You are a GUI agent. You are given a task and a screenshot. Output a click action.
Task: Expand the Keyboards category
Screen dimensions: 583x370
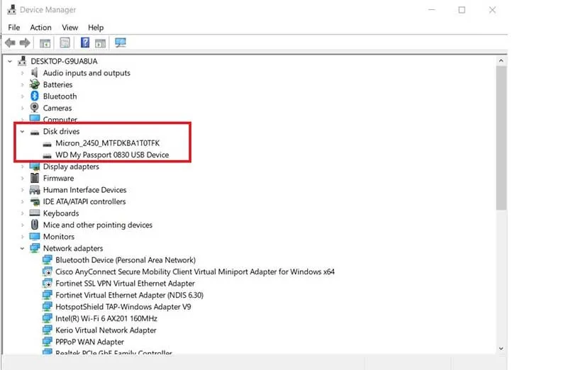[22, 213]
